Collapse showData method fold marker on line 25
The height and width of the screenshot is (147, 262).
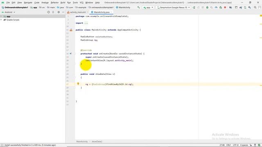click(x=75, y=78)
